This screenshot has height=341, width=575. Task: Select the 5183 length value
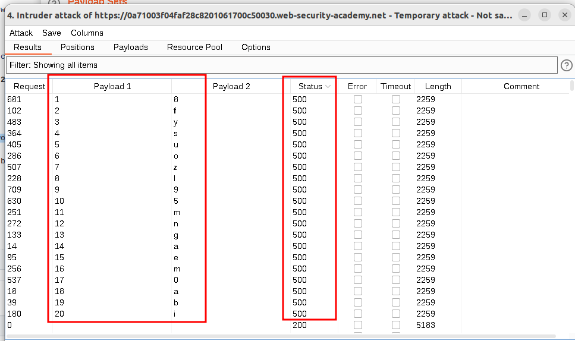(426, 325)
